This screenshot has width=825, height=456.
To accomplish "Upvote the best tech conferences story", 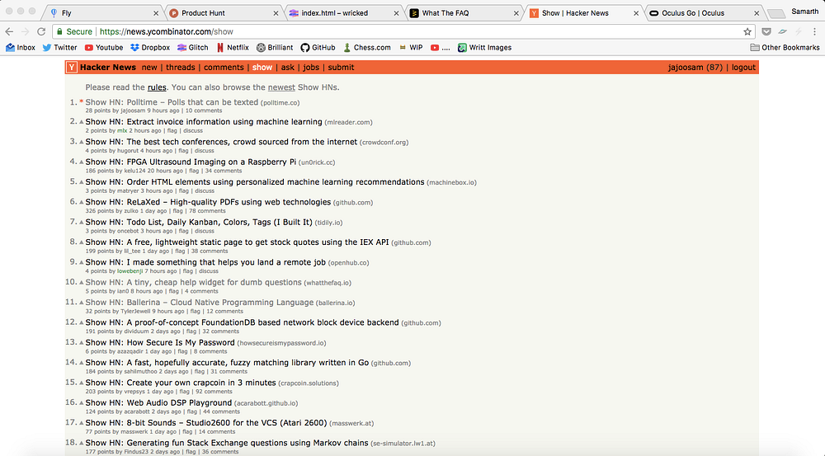I will (82, 142).
